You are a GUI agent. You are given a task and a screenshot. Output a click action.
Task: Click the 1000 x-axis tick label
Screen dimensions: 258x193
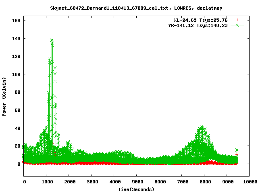point(47,182)
